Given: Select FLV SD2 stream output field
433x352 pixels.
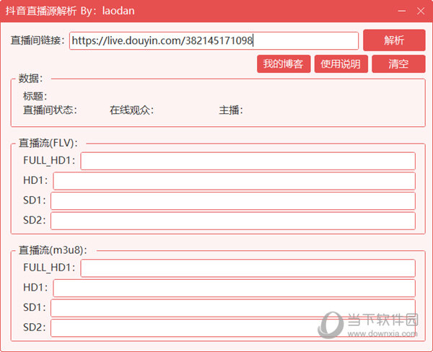Looking at the screenshot, I should (233, 221).
